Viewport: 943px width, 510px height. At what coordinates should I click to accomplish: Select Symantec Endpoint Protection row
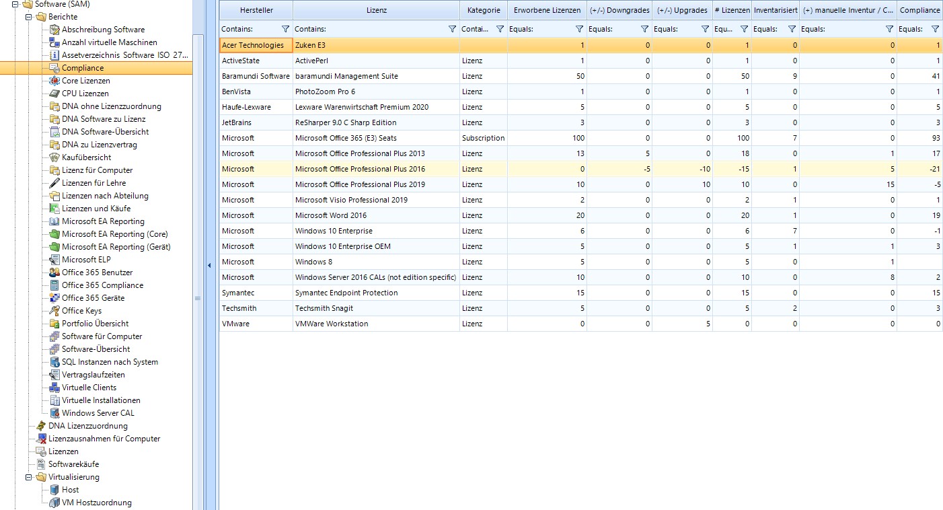581,293
